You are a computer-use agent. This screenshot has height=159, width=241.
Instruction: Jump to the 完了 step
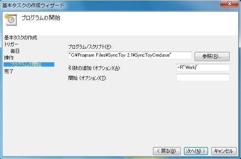pos(9,71)
